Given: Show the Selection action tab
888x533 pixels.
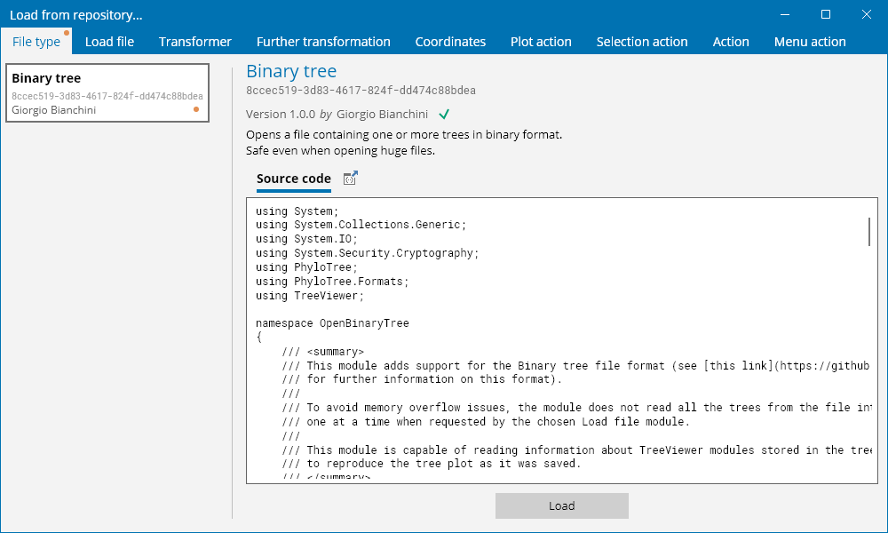Looking at the screenshot, I should [x=642, y=42].
